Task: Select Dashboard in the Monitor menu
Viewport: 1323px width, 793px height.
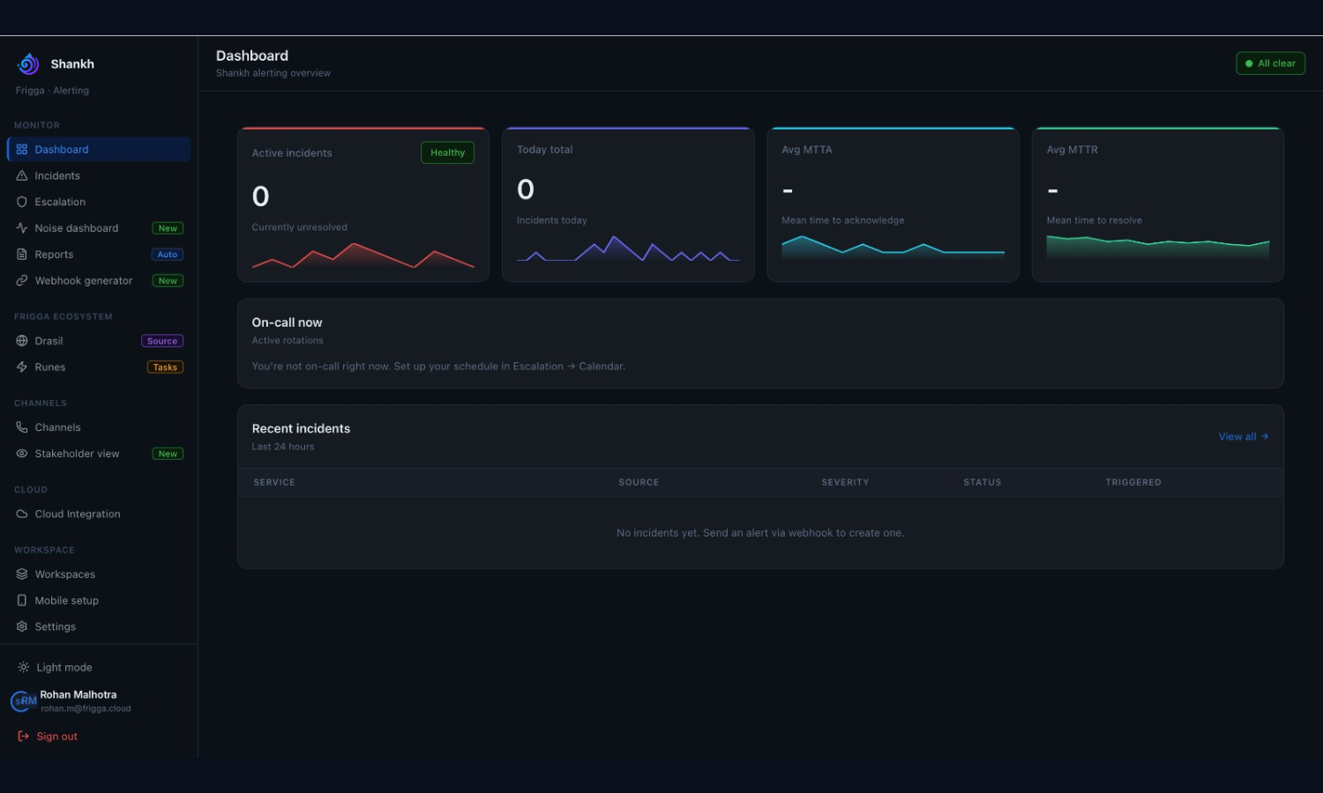Action: (99, 149)
